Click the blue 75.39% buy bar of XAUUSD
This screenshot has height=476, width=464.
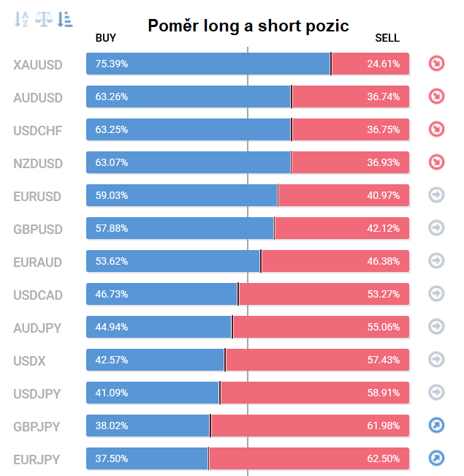(208, 64)
